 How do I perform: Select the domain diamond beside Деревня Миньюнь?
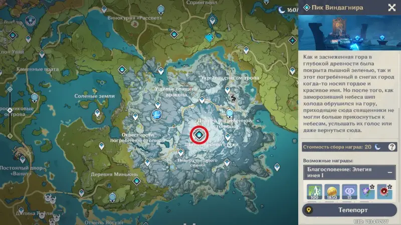(x=136, y=181)
